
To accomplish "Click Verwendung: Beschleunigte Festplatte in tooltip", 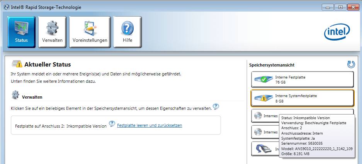I will point(314,123).
